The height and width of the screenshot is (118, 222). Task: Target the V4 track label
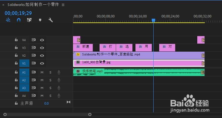(24, 40)
